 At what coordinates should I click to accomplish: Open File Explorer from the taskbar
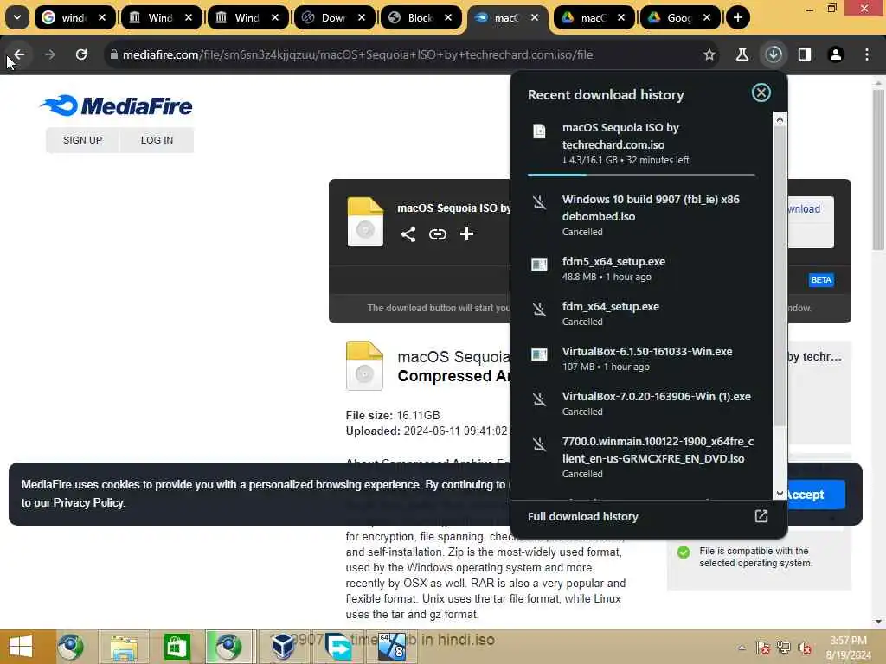point(124,647)
